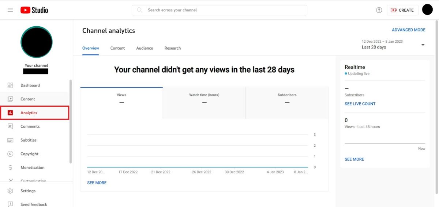
Task: Open ADVANCED MODE
Action: [x=409, y=30]
